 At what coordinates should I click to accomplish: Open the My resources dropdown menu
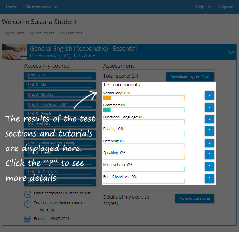coord(41,7)
